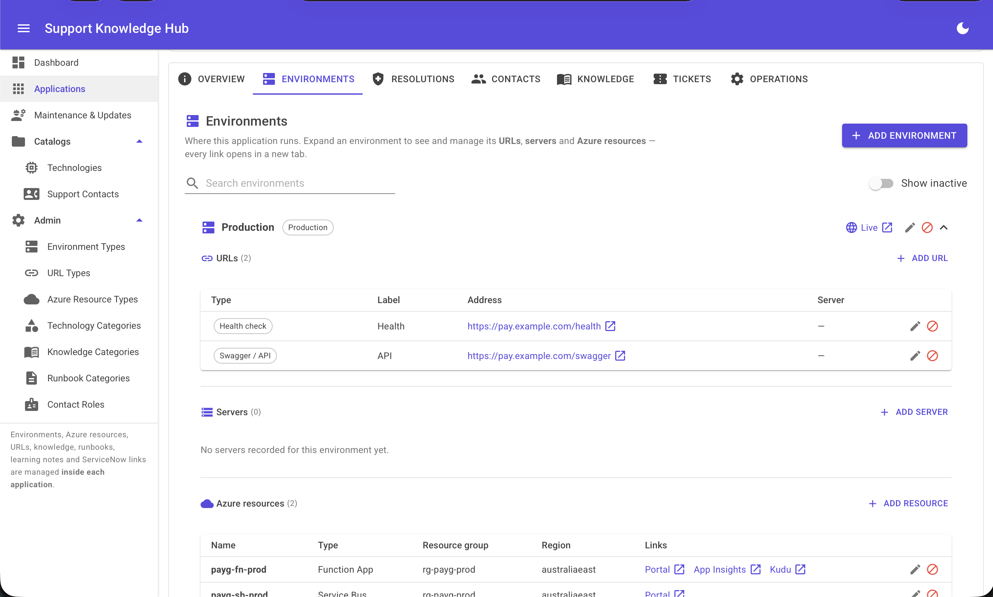Viewport: 993px width, 597px height.
Task: Switch to the Tickets tab
Action: (682, 79)
